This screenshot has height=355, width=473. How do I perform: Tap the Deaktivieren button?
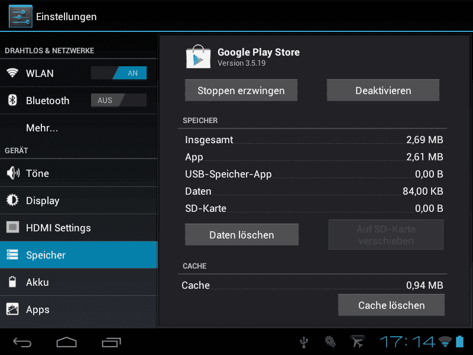[383, 91]
